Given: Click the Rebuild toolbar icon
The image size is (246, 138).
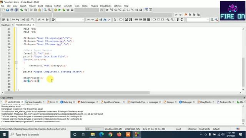Looking at the screenshot, I should point(68,10).
